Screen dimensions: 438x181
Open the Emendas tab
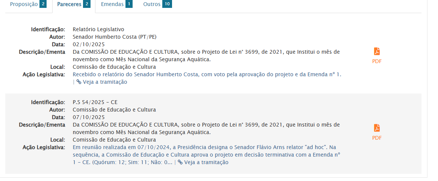[x=112, y=5]
